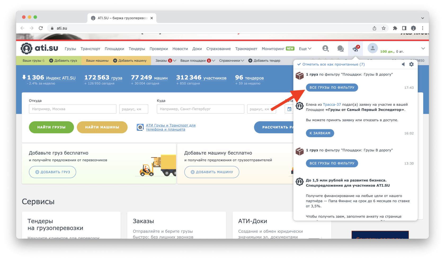
Task: Open the Транспорт menu
Action: click(90, 49)
